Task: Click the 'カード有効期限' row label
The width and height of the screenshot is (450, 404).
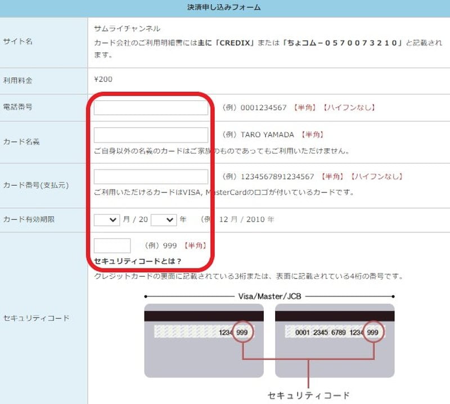Action: [x=29, y=219]
